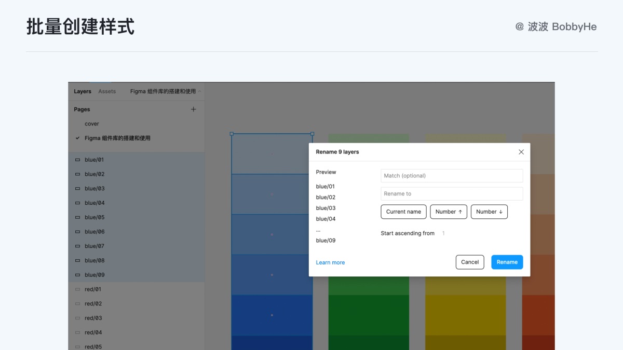The width and height of the screenshot is (623, 350).
Task: Click the rectangle icon beside blue/05 layer
Action: click(x=78, y=217)
